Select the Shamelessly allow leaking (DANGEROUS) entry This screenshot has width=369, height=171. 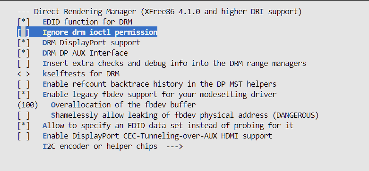185,115
